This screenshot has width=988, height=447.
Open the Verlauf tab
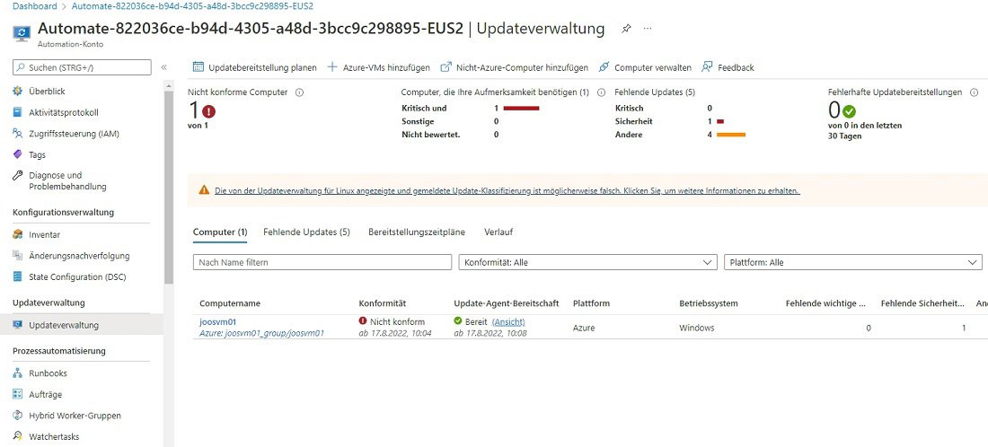[x=498, y=232]
